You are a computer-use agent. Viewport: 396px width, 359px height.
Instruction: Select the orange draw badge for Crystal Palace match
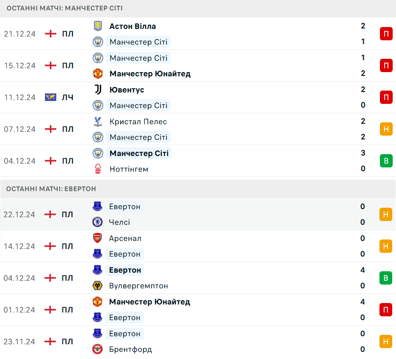point(386,129)
